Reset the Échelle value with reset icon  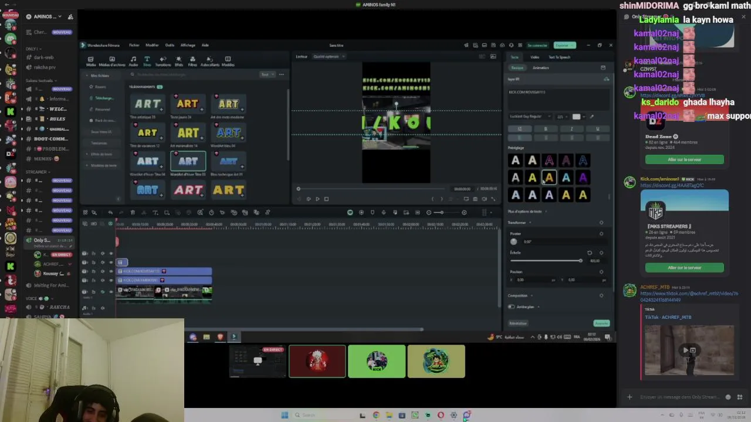click(x=590, y=253)
